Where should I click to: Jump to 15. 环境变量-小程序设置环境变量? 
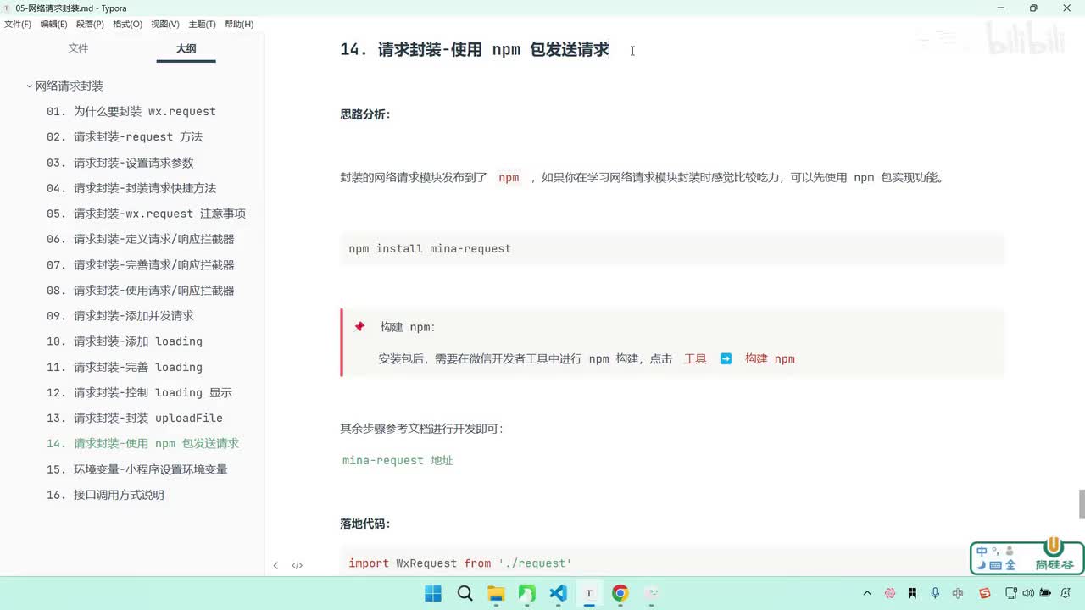click(137, 469)
